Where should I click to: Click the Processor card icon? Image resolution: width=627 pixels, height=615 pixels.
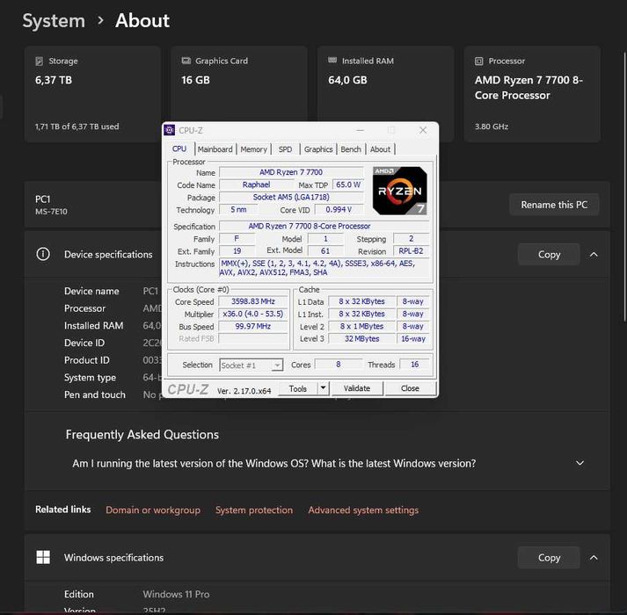click(x=479, y=61)
